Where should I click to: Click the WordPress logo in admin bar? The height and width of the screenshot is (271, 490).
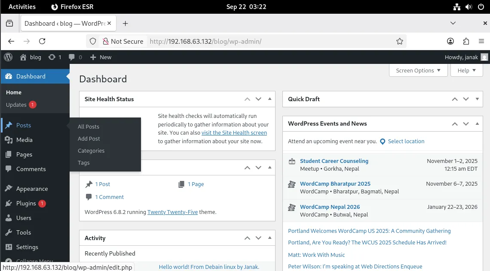pos(8,57)
